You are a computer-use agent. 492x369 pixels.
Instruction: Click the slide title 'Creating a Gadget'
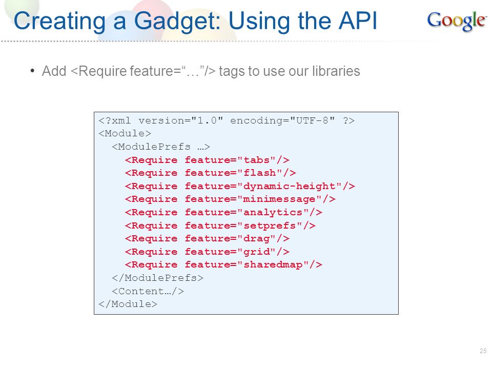coord(195,21)
